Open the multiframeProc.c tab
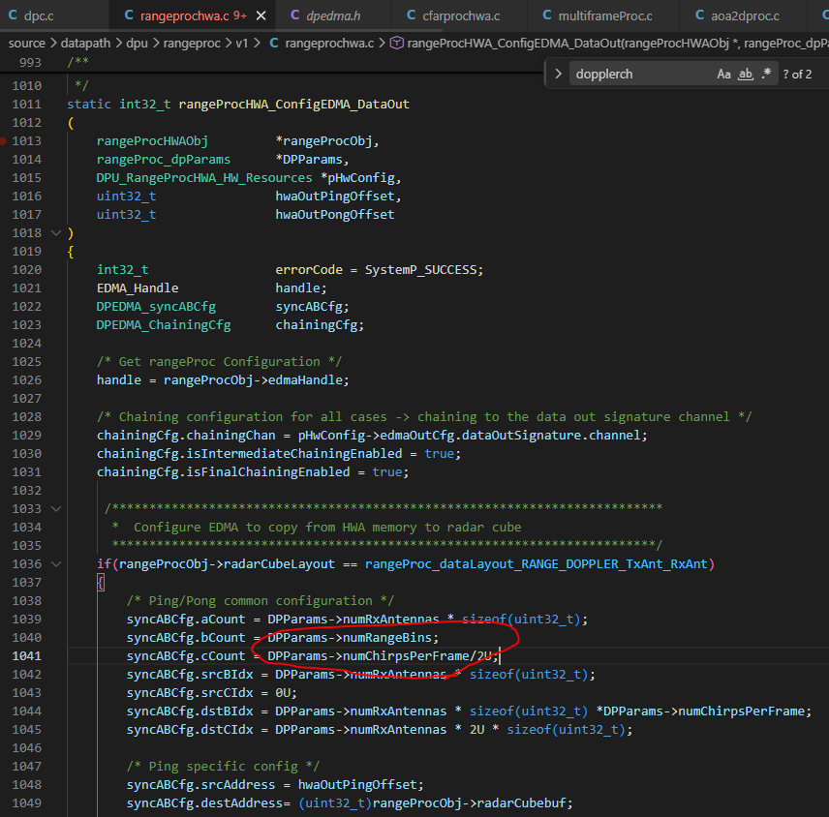Image resolution: width=829 pixels, height=817 pixels. pyautogui.click(x=604, y=15)
